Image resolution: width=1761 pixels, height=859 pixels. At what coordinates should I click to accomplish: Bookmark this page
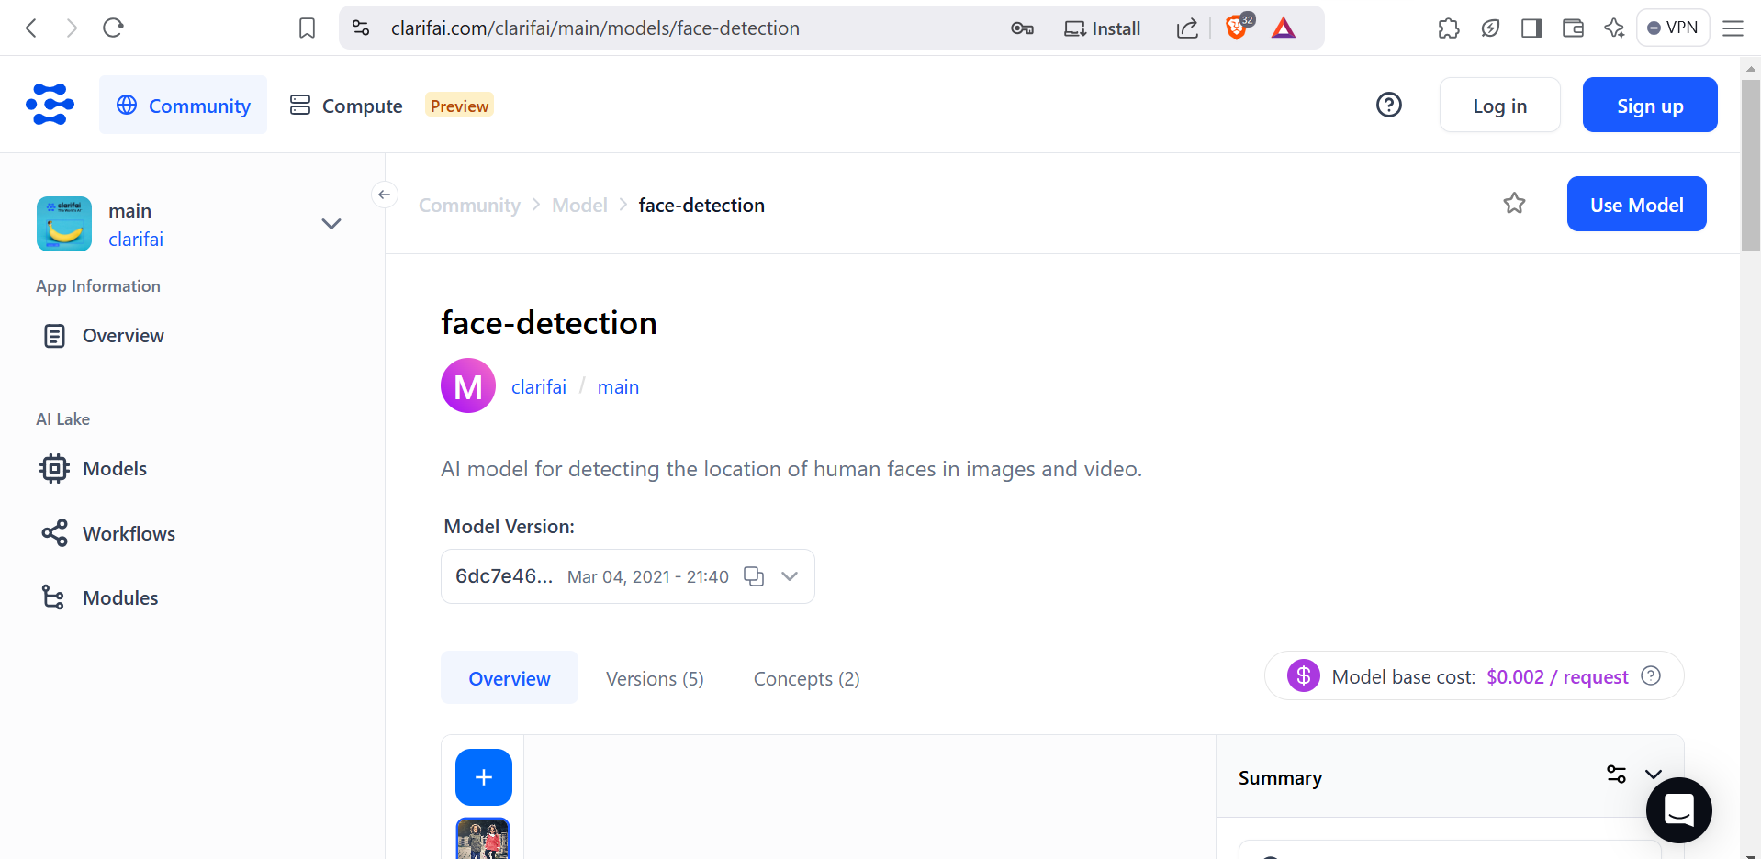[307, 28]
